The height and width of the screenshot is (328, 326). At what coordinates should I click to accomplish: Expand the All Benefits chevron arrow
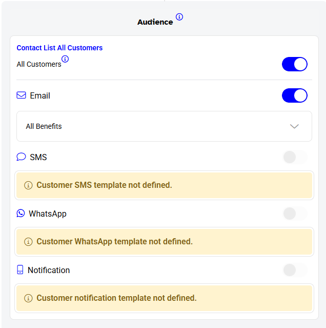tap(294, 126)
